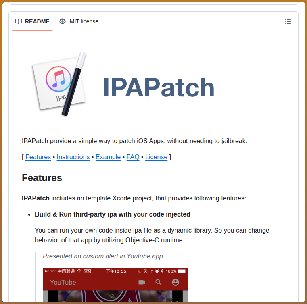Click the README book icon

click(19, 21)
